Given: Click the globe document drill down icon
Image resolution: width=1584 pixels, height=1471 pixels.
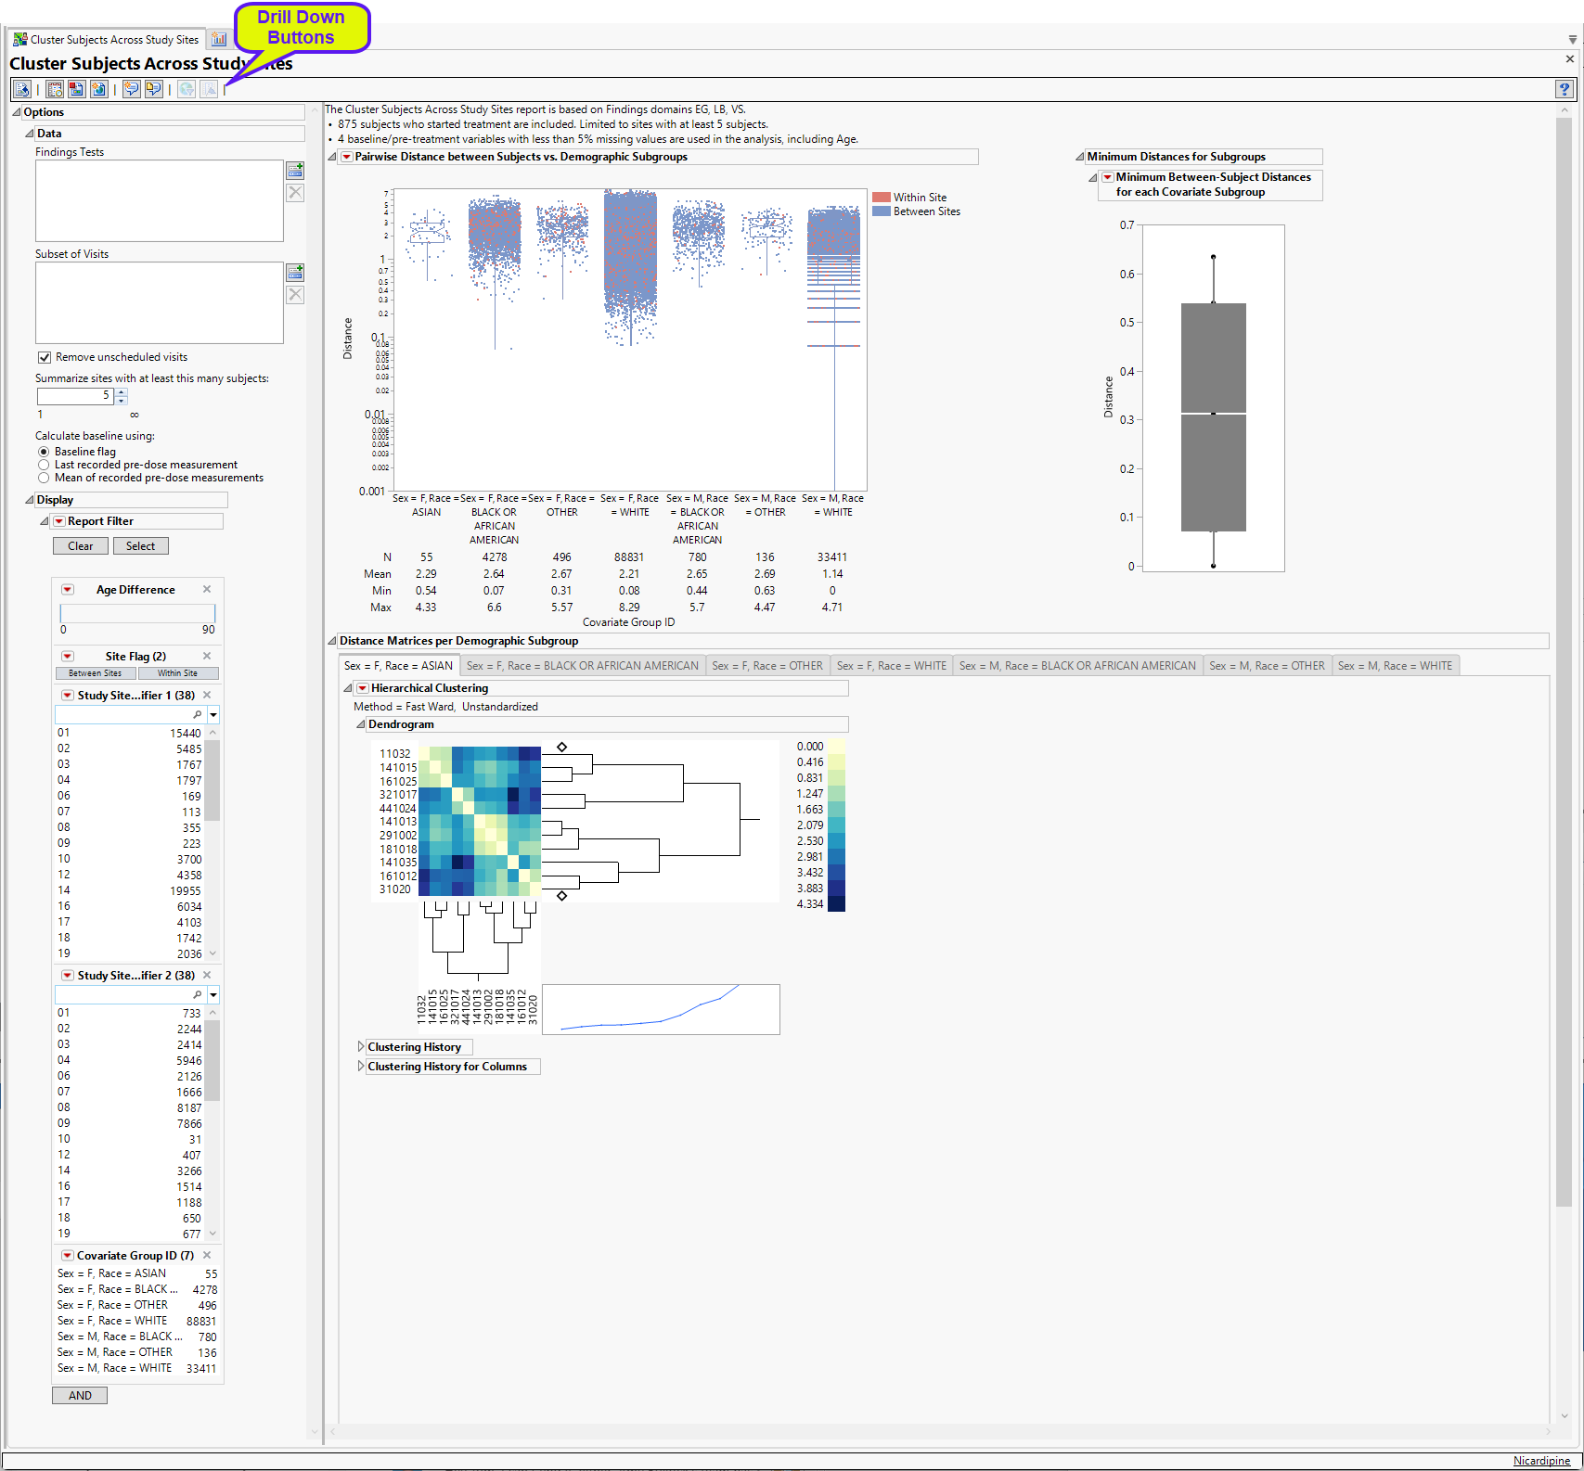Looking at the screenshot, I should tap(98, 89).
